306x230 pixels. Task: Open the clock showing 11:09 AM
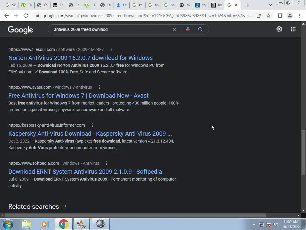tap(291, 224)
